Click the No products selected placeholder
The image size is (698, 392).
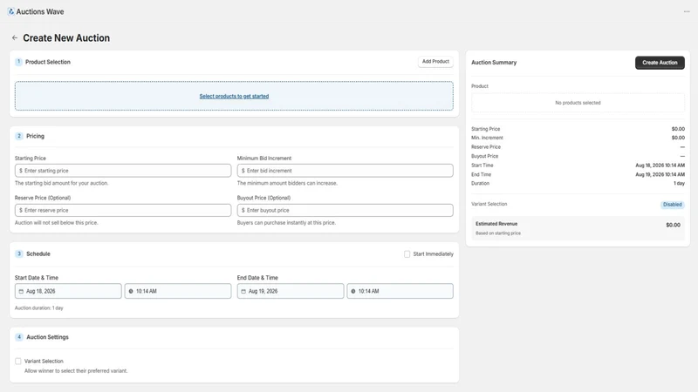coord(578,103)
